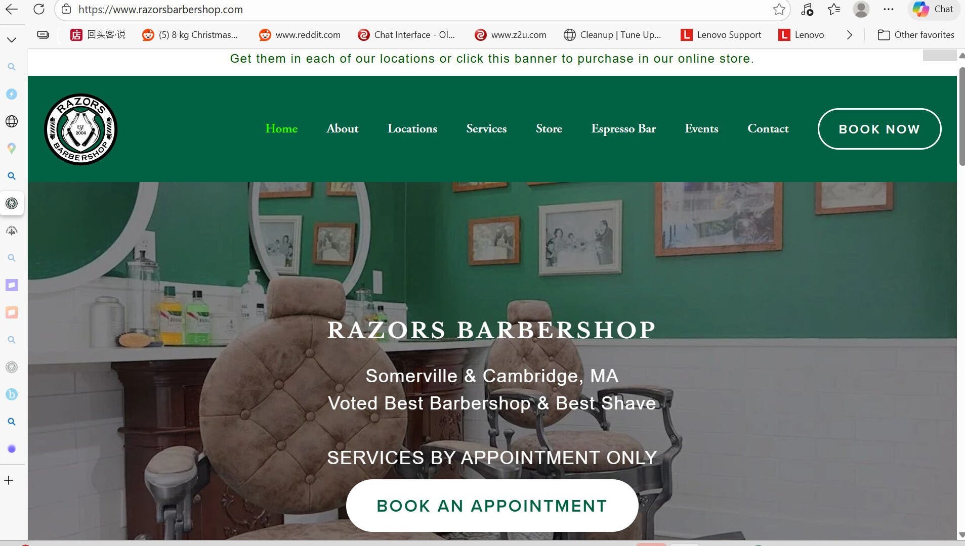Show more bookmarks via the chevron arrow

850,35
